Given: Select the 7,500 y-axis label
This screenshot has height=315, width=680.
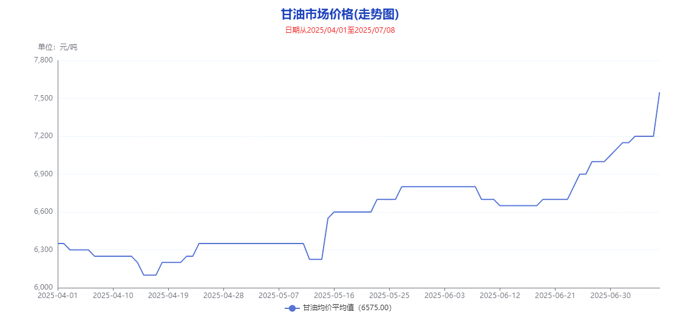Looking at the screenshot, I should 42,98.
